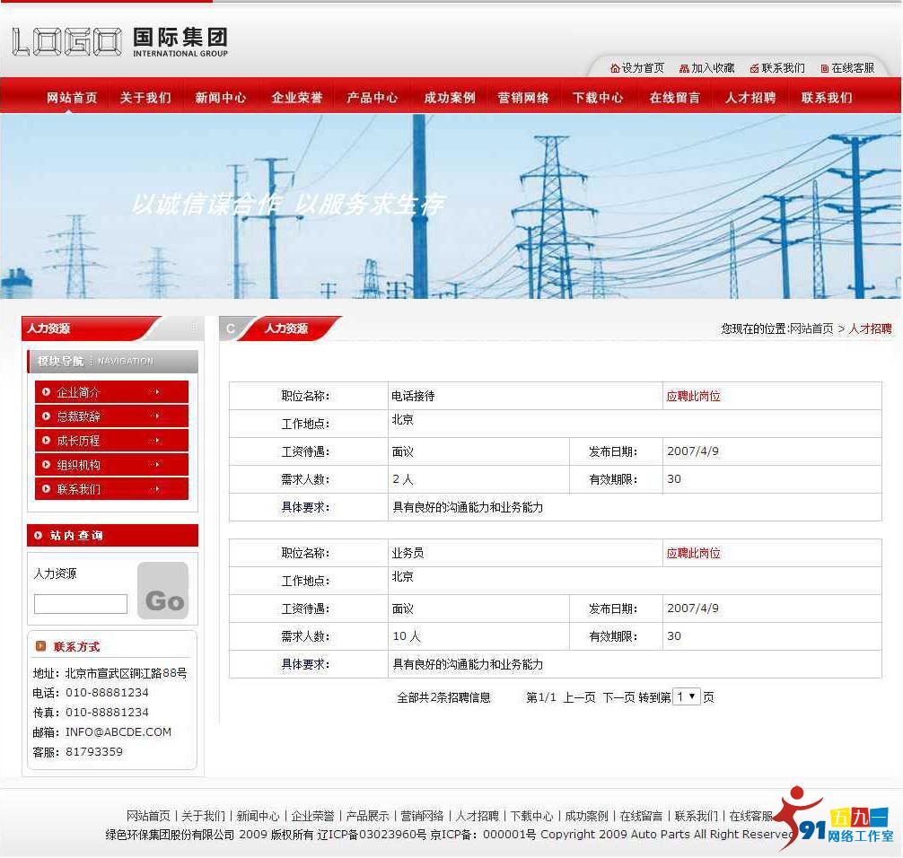The width and height of the screenshot is (903, 858).
Task: Click 总裁致辞 in the sidebar menu
Action: [79, 416]
